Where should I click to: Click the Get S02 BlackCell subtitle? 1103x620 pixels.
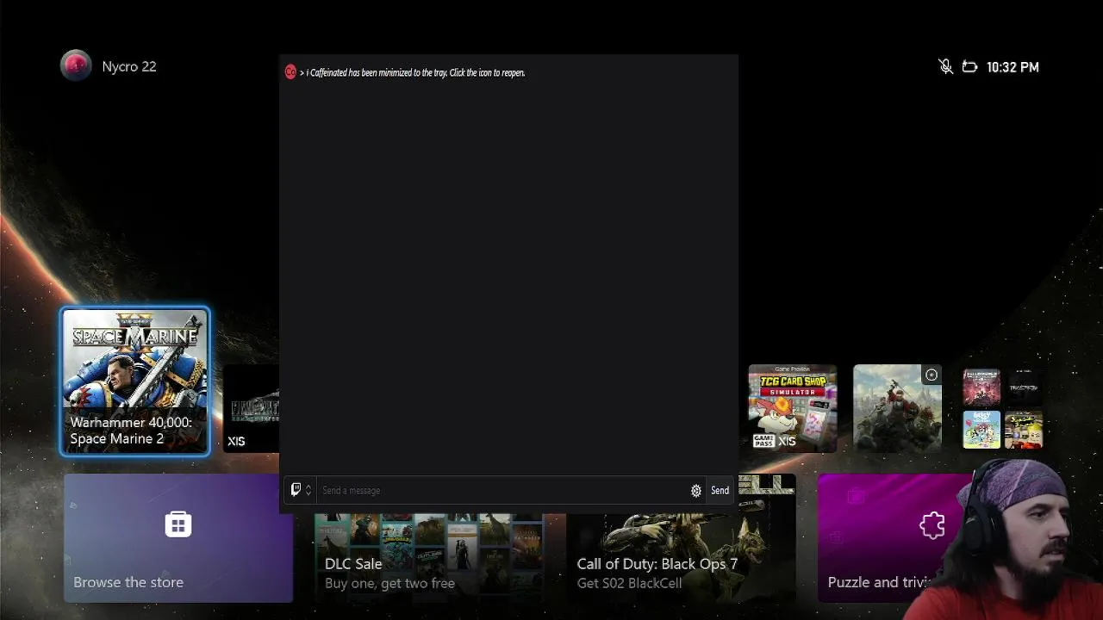pos(629,583)
